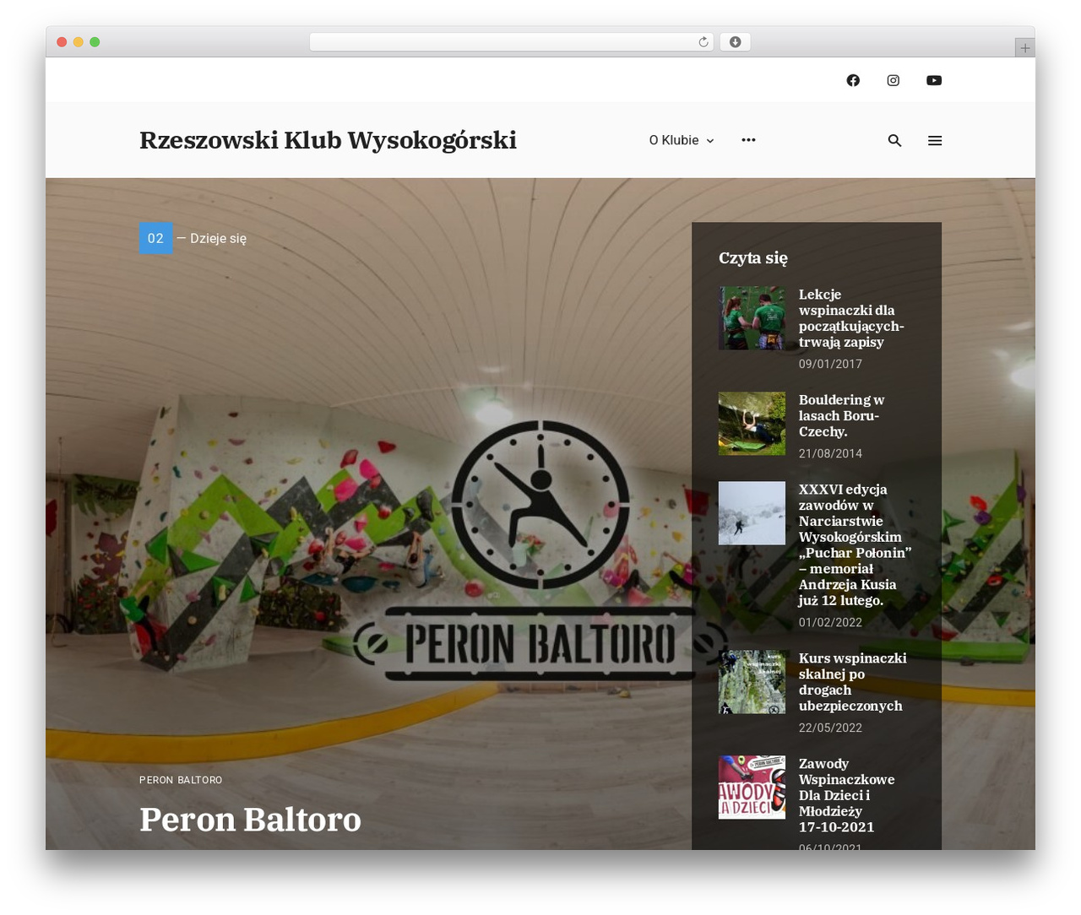This screenshot has height=915, width=1081.
Task: Open the PERON BALTORO category label
Action: tap(181, 780)
